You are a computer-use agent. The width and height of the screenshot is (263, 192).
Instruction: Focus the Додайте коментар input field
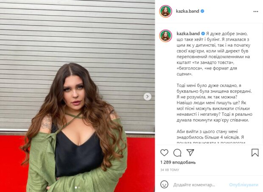[x=194, y=185]
